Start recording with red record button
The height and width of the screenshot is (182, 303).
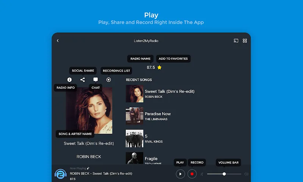pos(192,174)
